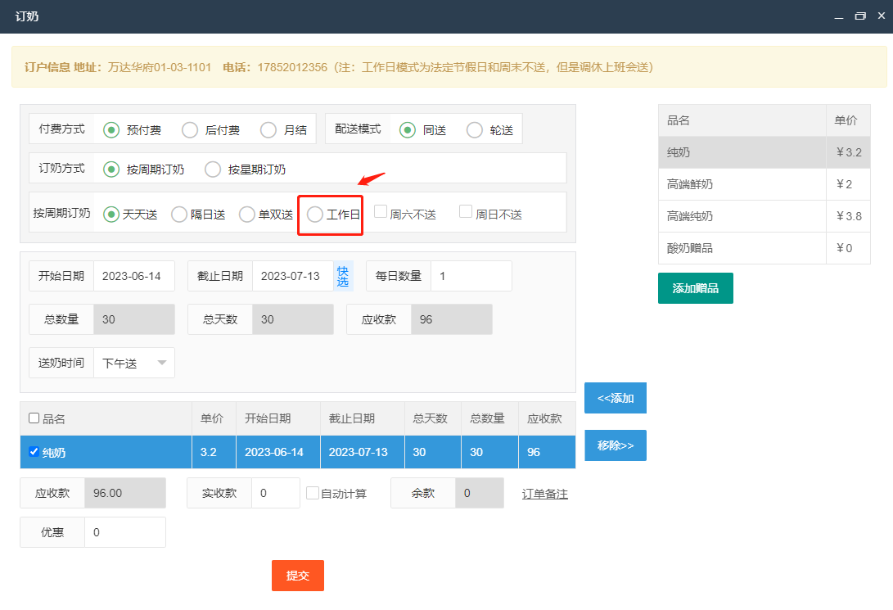Choose 隔日送 delivery cycle

click(x=179, y=215)
